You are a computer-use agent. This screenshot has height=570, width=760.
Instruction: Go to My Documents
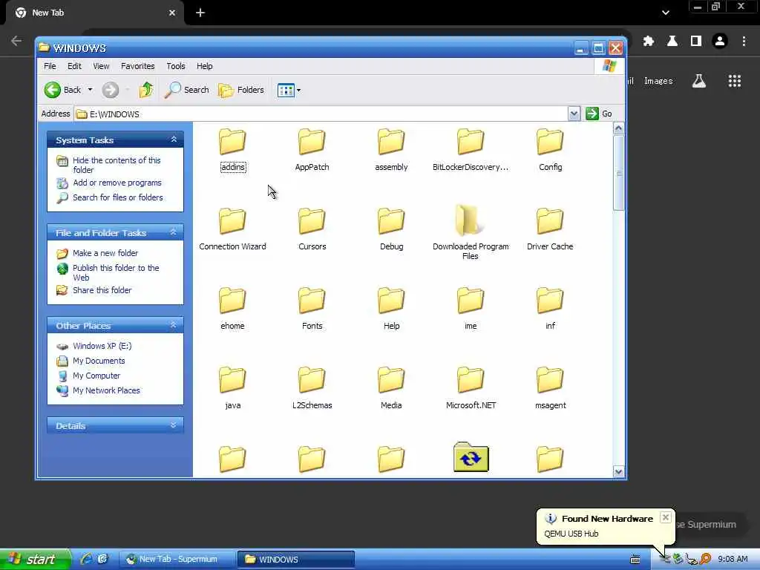coord(99,361)
